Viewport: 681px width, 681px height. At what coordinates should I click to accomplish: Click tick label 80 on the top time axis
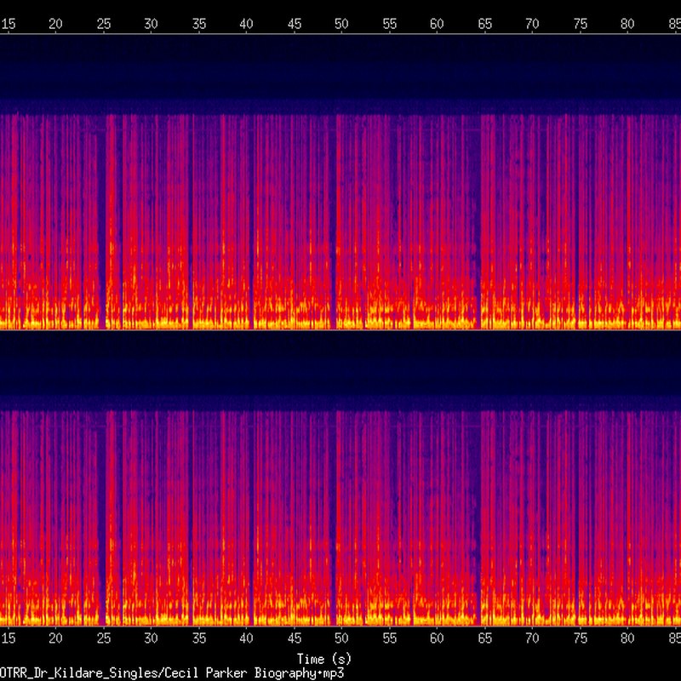[x=627, y=24]
